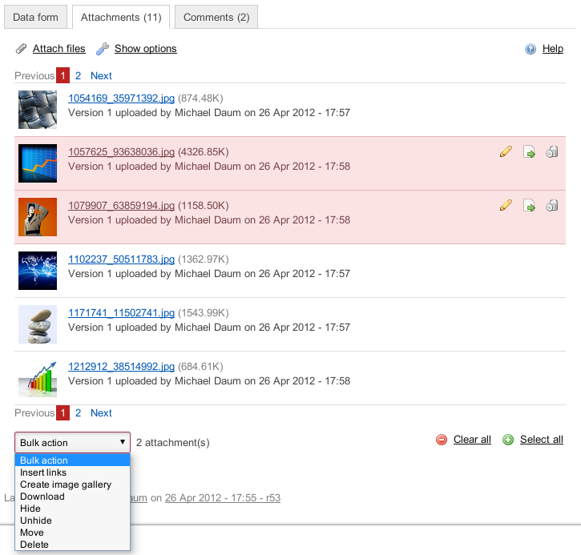This screenshot has height=555, width=581.
Task: Click the blue Help question mark icon
Action: point(531,49)
